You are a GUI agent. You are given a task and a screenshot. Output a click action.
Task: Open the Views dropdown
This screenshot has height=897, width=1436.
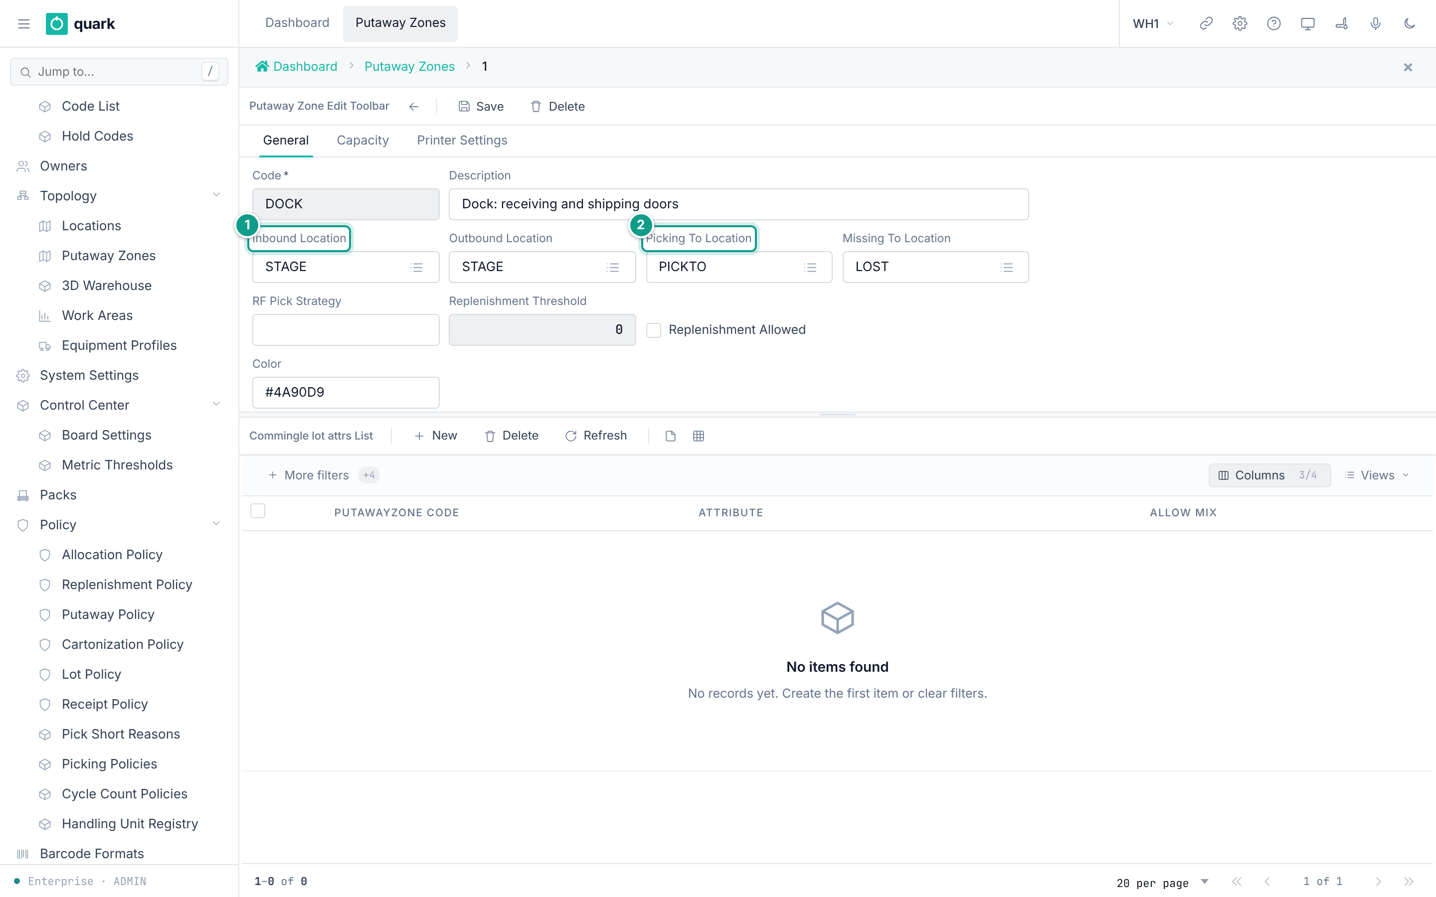tap(1377, 475)
